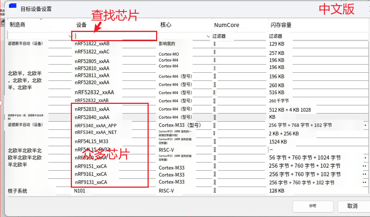Image resolution: width=370 pixels, height=217 pixels.
Task: Click RISC-V core in the N101 row
Action: (166, 191)
